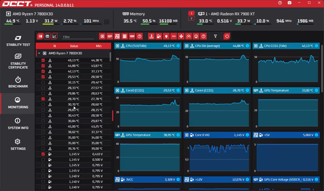The width and height of the screenshot is (324, 191).
Task: Click the reset refresh icon in toolbar
Action: coord(227,36)
